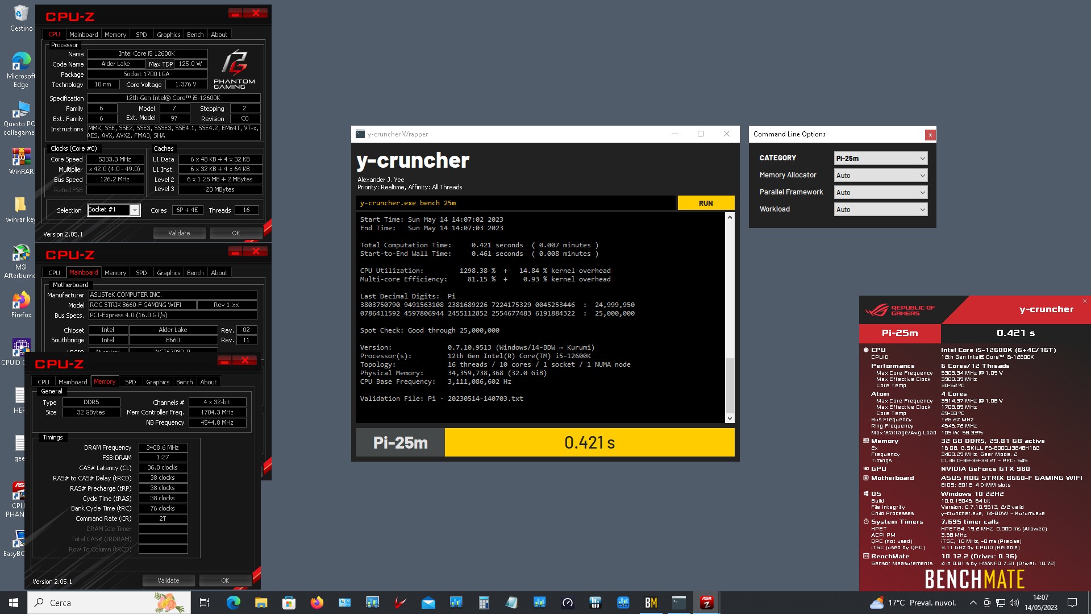Screen dimensions: 1091x614
Task: Launch WinRAR from the desktop
Action: click(21, 161)
